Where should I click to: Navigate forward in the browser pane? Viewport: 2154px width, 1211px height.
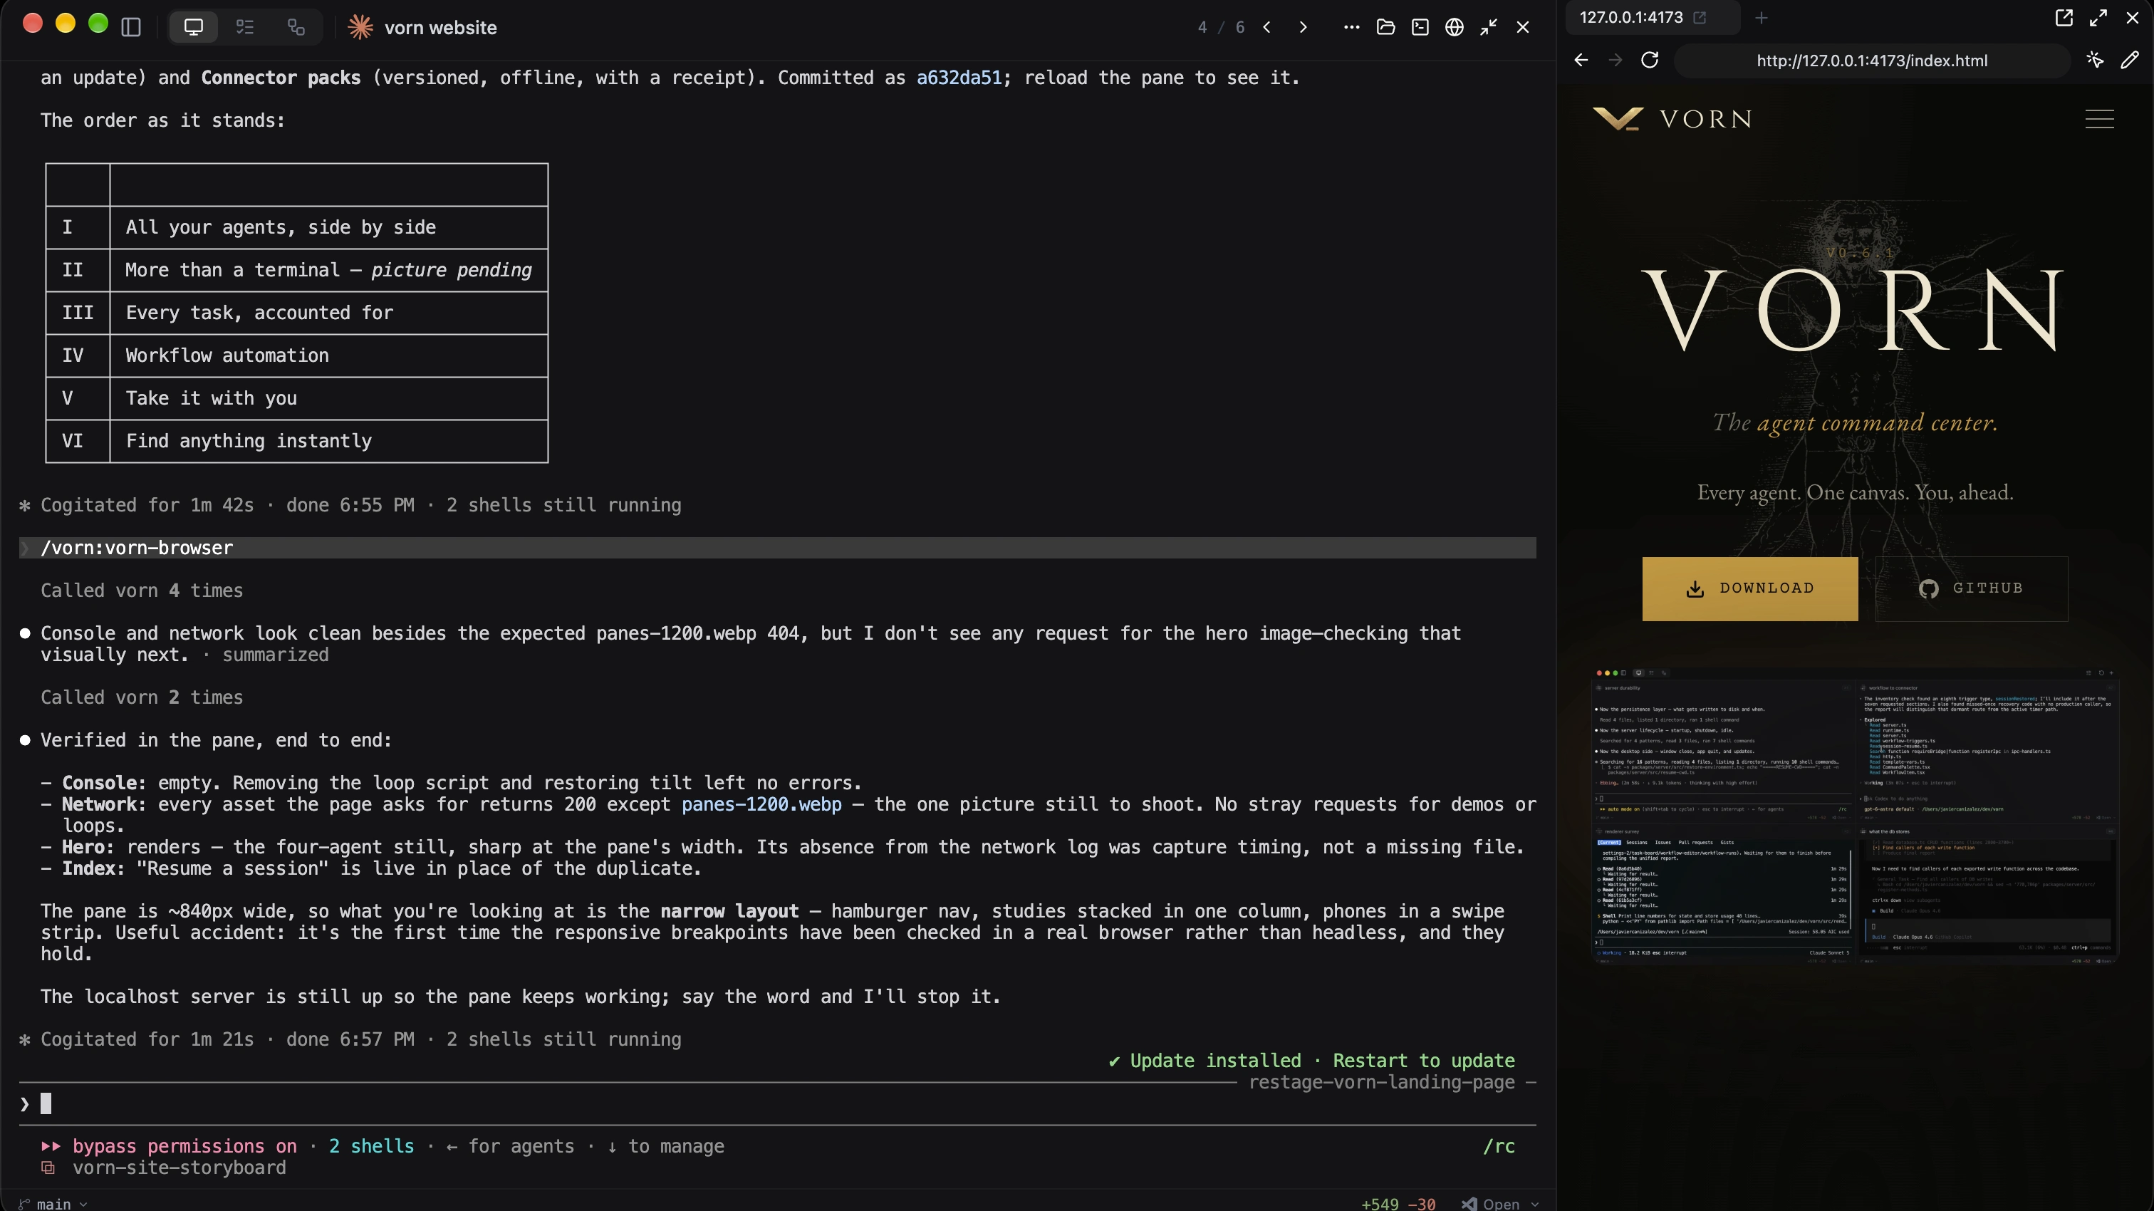click(1615, 61)
